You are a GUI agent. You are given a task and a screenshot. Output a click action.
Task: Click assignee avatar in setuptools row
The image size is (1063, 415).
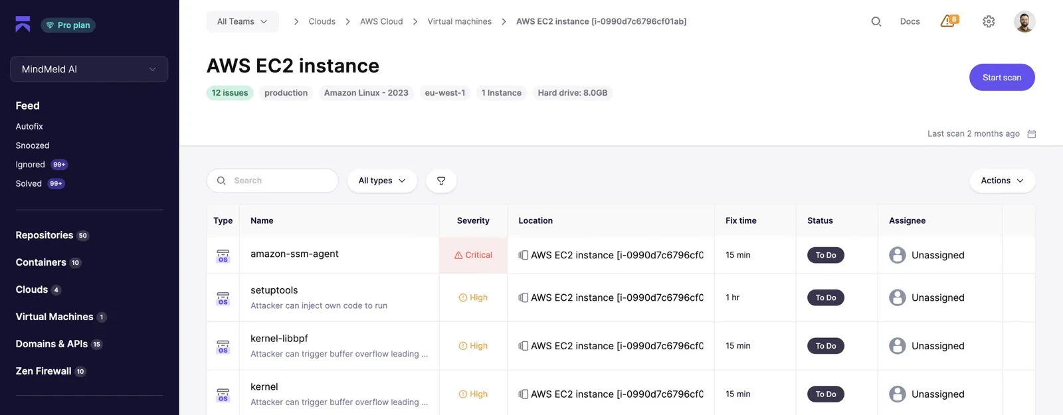pyautogui.click(x=898, y=297)
